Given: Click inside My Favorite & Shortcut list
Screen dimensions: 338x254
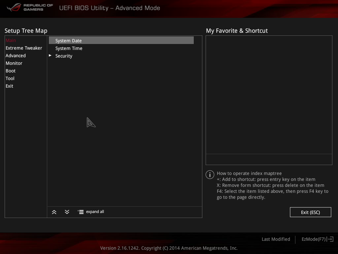Looking at the screenshot, I should click(269, 95).
